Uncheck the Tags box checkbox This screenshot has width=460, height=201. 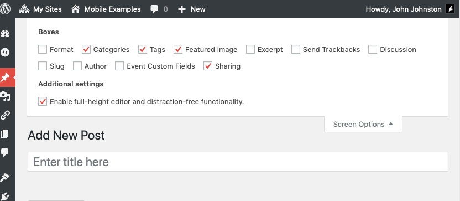(143, 49)
